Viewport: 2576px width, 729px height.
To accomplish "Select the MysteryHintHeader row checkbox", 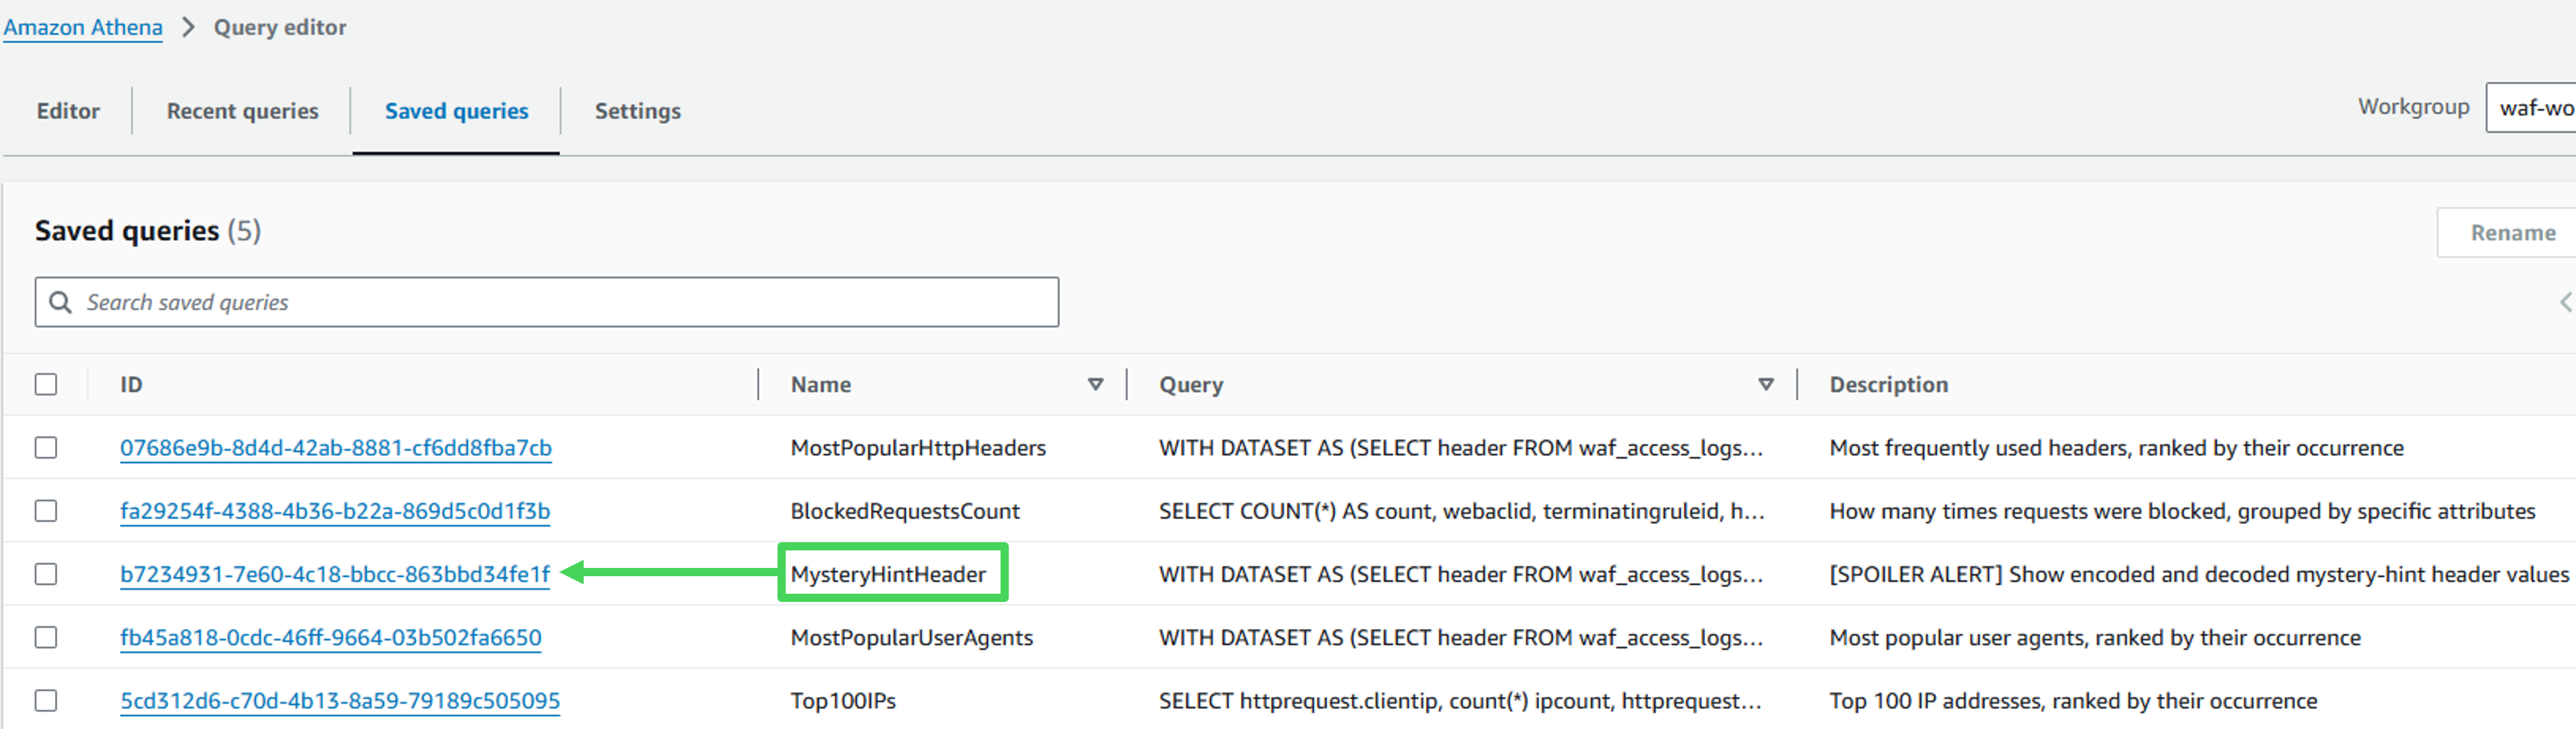I will pyautogui.click(x=46, y=574).
